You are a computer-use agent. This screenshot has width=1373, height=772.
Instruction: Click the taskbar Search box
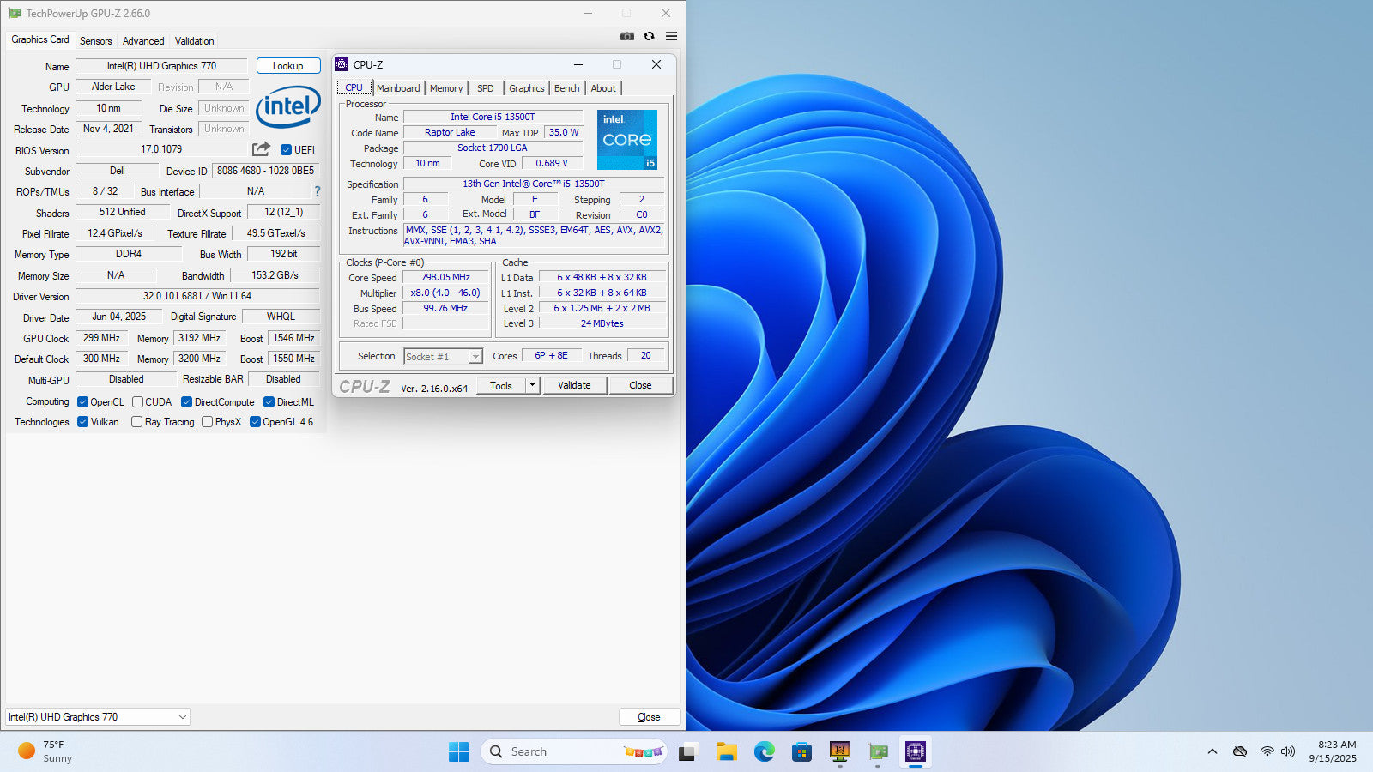(575, 751)
